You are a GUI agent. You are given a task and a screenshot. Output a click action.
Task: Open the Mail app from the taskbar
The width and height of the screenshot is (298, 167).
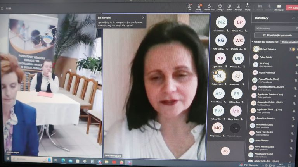tap(70, 161)
